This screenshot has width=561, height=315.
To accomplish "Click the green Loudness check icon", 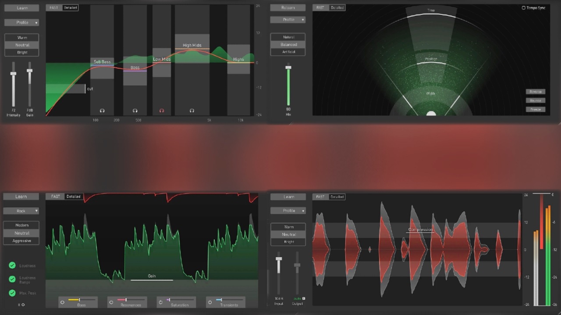I will pyautogui.click(x=12, y=266).
